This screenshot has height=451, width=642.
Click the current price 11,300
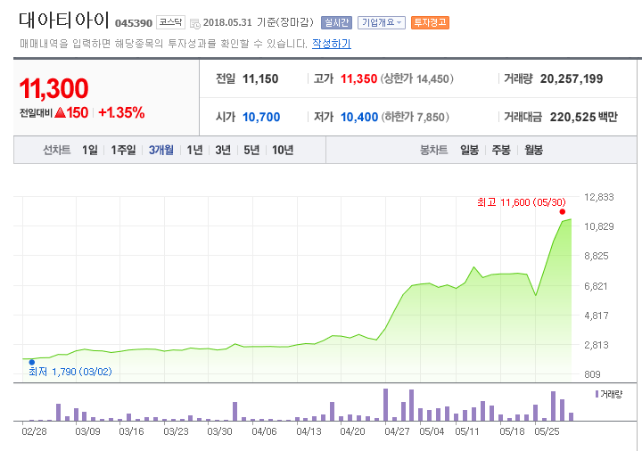[x=53, y=88]
